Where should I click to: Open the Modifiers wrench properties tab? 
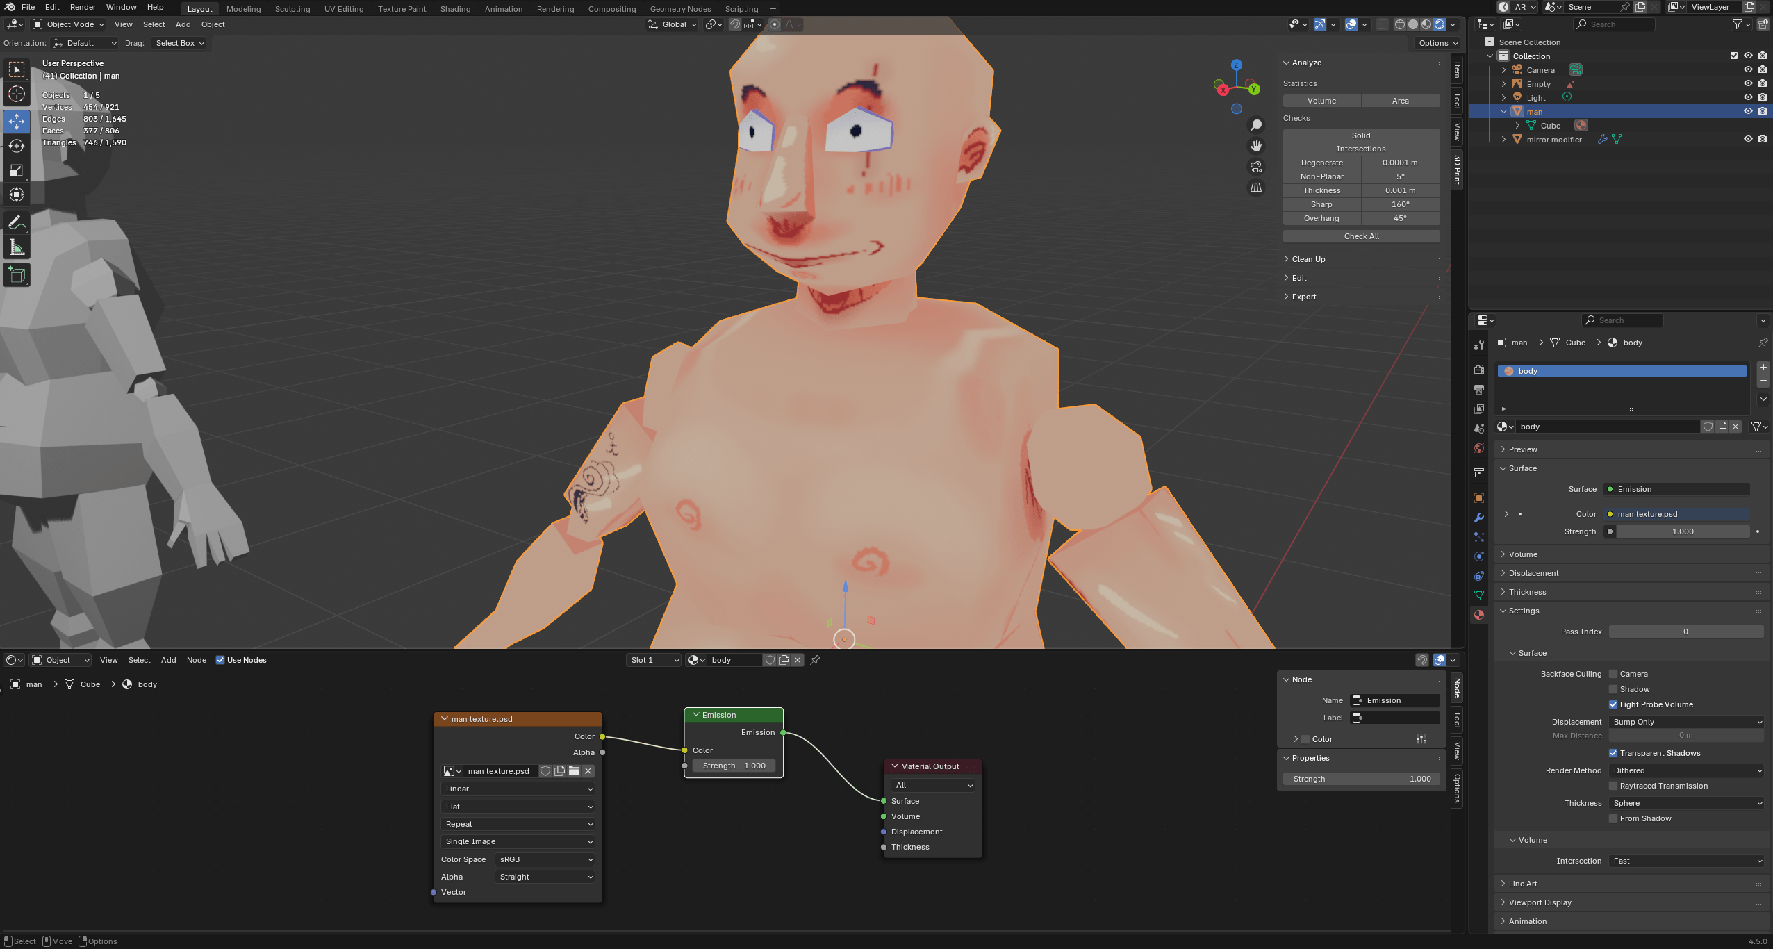pyautogui.click(x=1479, y=518)
